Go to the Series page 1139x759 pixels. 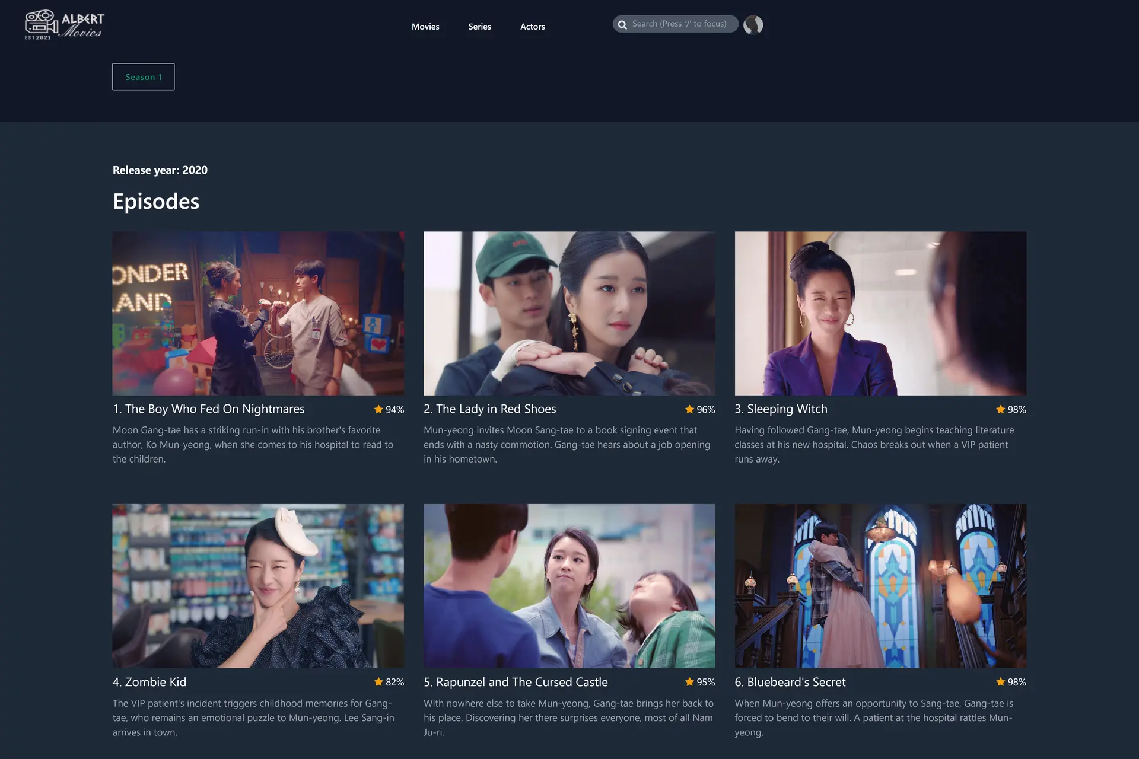pos(479,27)
